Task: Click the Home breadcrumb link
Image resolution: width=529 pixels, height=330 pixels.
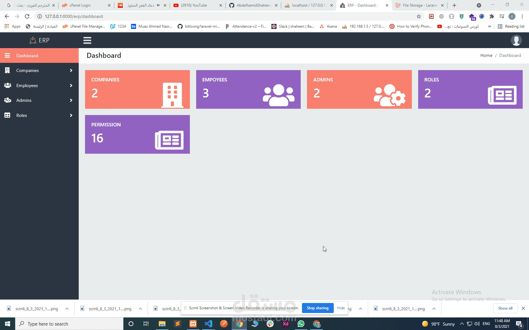Action: (x=486, y=55)
